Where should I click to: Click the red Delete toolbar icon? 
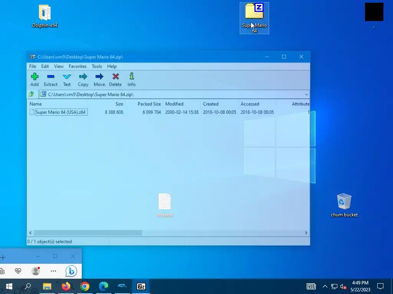click(x=115, y=80)
